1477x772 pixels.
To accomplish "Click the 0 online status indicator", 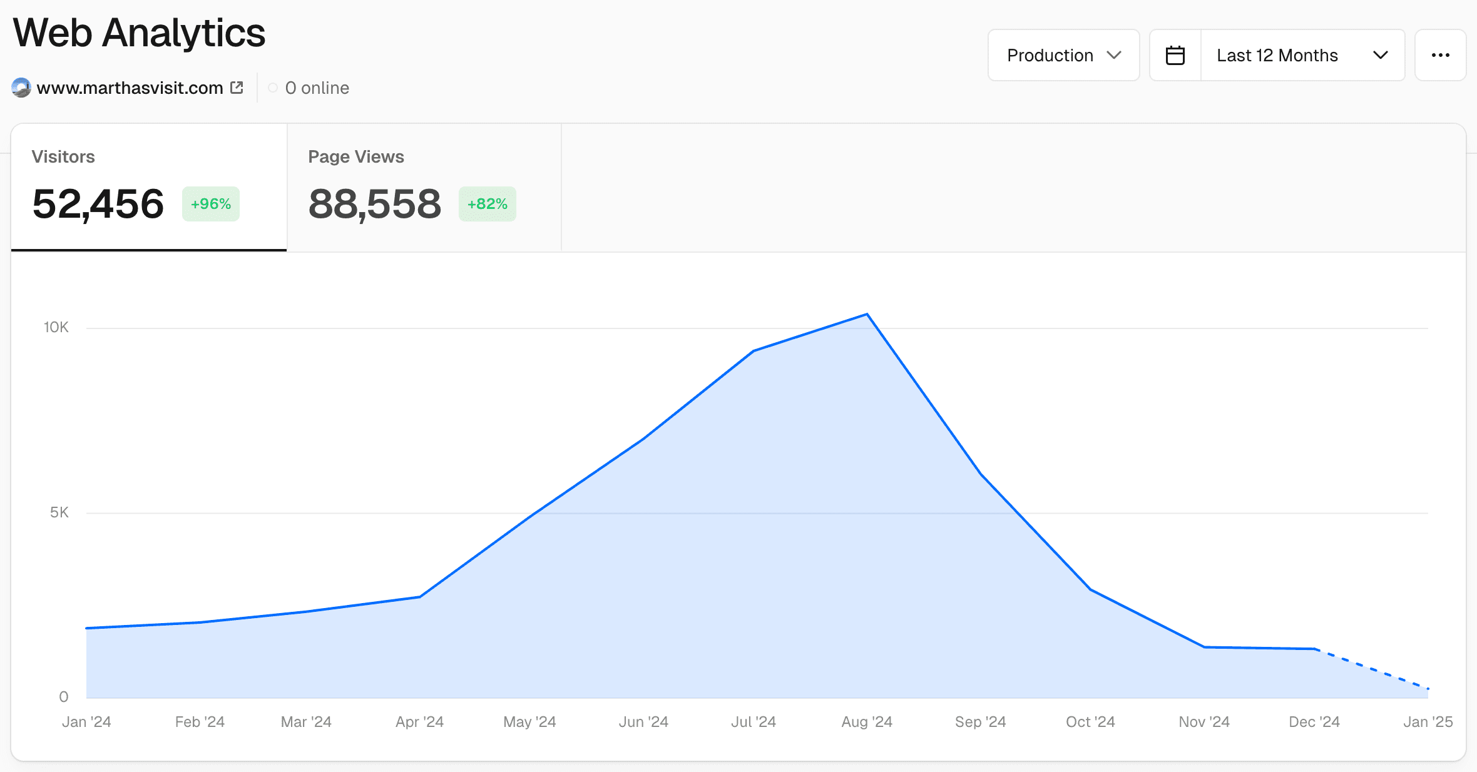I will click(x=309, y=88).
